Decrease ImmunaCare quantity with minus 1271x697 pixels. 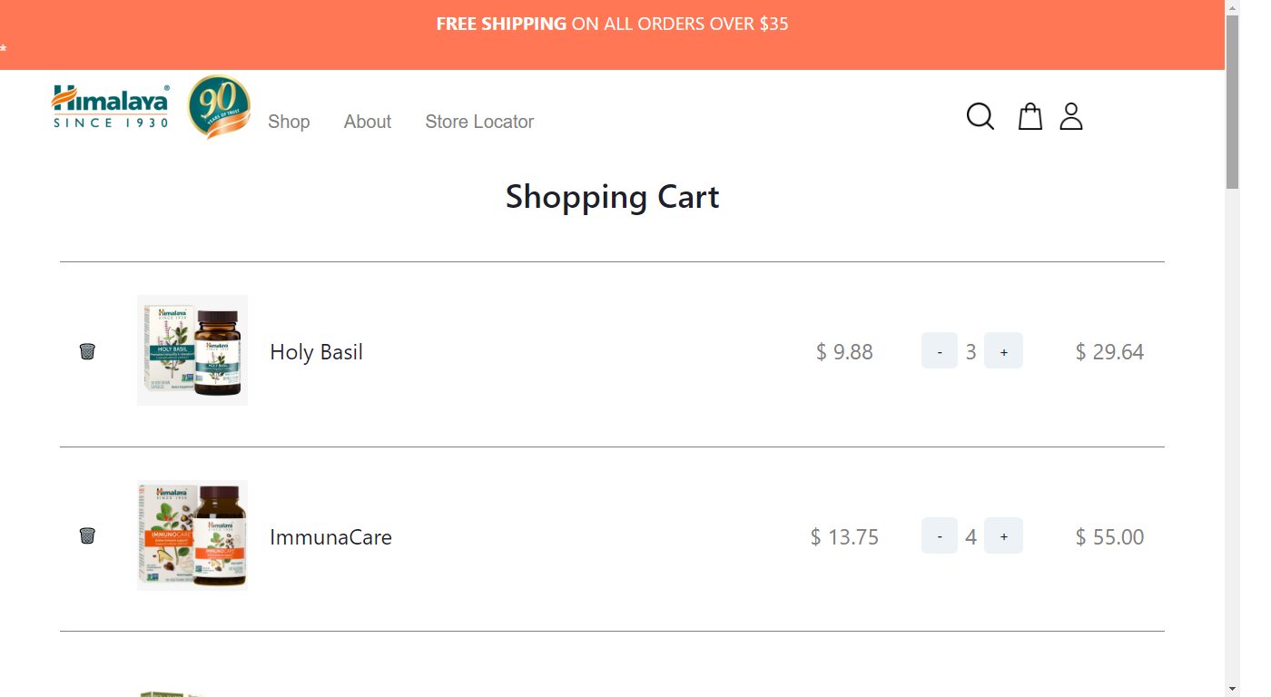pos(940,536)
